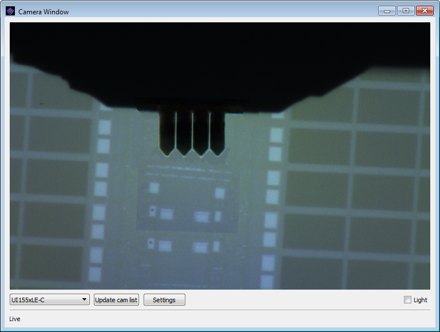Click the live camera image view
Image resolution: width=440 pixels, height=332 pixels.
pos(220,156)
